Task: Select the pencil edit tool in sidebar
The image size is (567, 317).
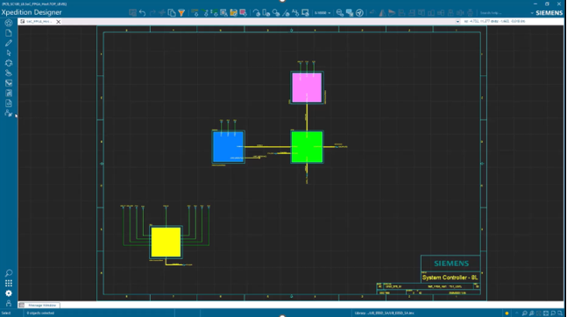Action: (x=8, y=43)
